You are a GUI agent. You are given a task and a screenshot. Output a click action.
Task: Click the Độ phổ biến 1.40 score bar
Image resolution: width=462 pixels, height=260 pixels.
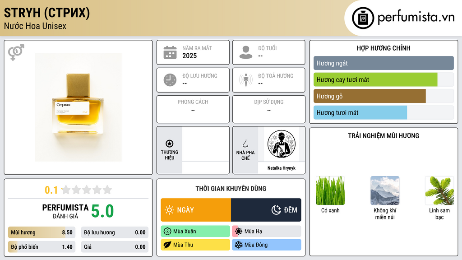pyautogui.click(x=42, y=247)
